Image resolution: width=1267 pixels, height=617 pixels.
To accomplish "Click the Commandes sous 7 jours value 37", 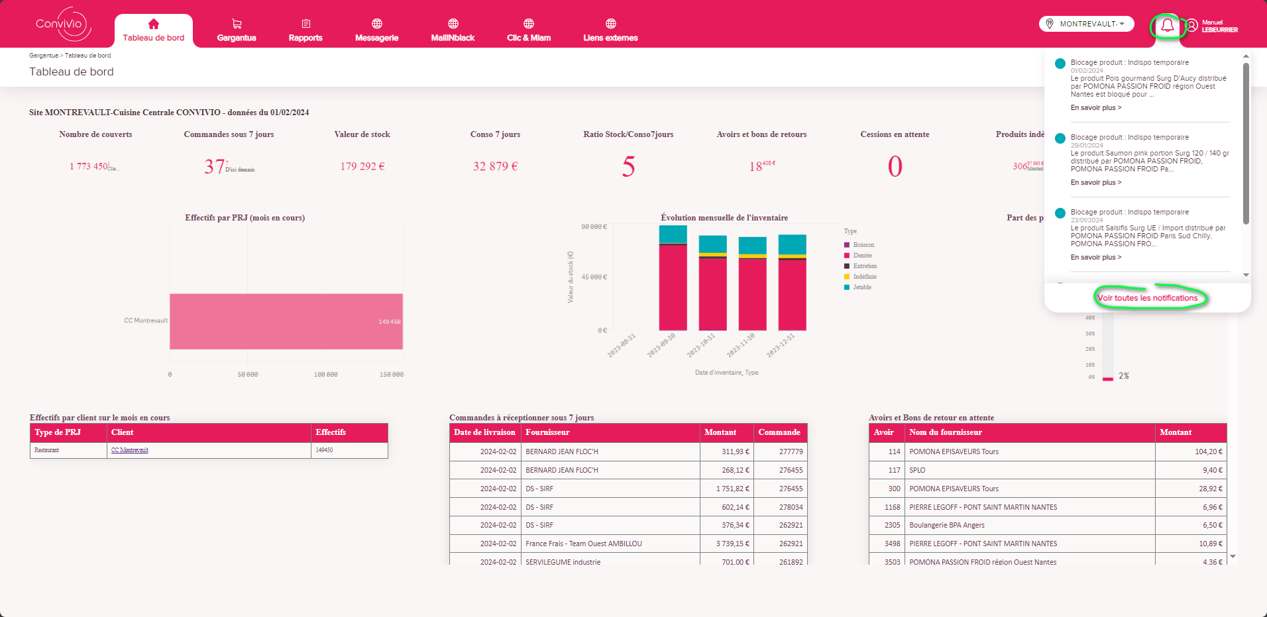I will [x=214, y=166].
